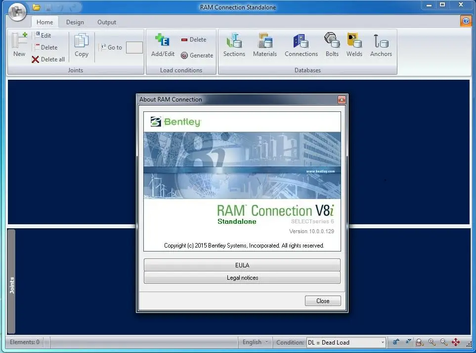Maximize the RAM Connection Standalone window
Image resolution: width=476 pixels, height=353 pixels.
(442, 5)
